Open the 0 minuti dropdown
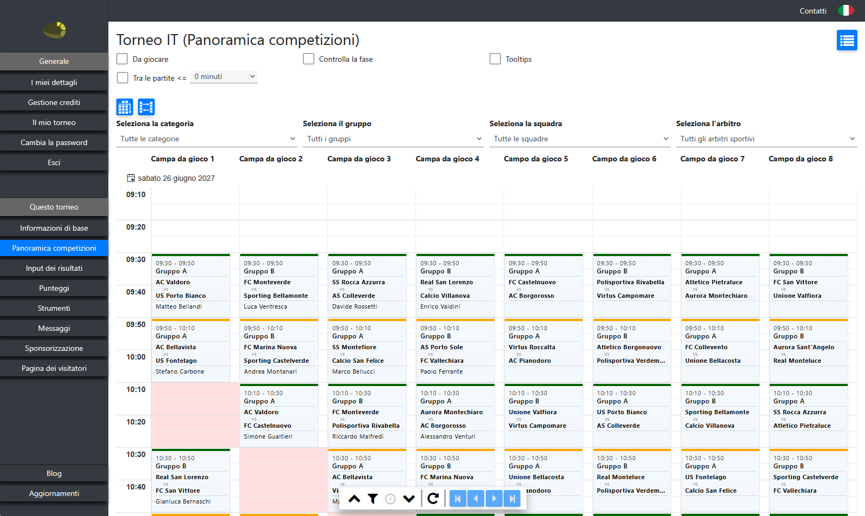This screenshot has height=516, width=865. pos(224,77)
